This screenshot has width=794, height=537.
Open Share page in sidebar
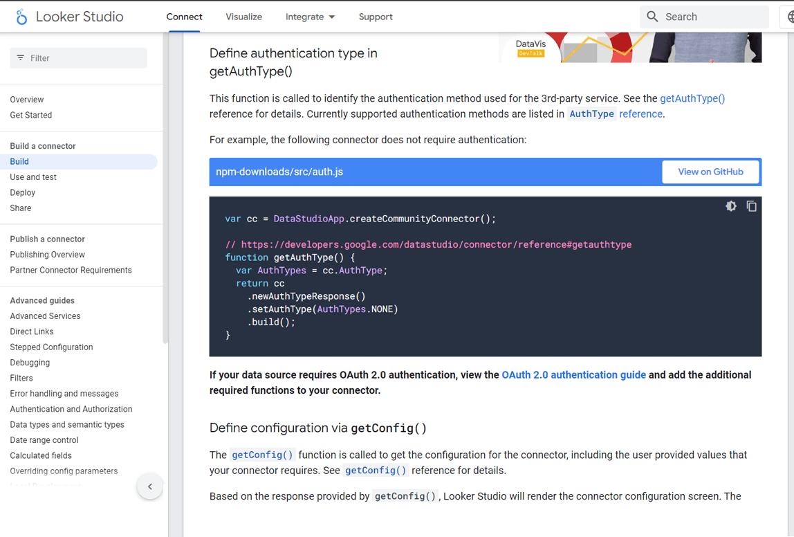21,208
